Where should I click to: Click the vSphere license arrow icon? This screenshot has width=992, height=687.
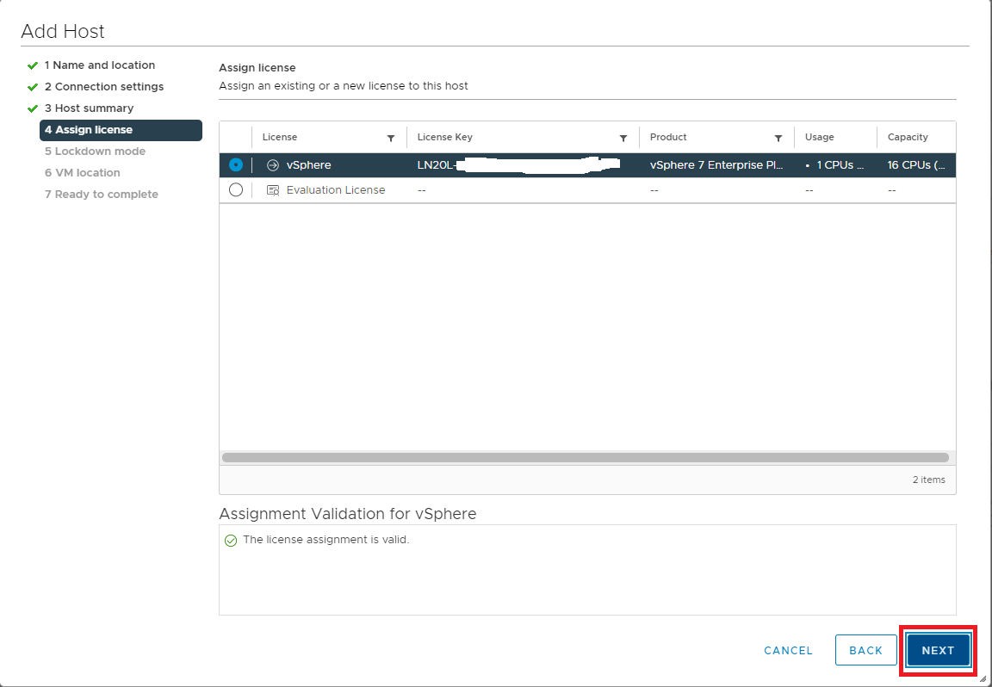[273, 165]
